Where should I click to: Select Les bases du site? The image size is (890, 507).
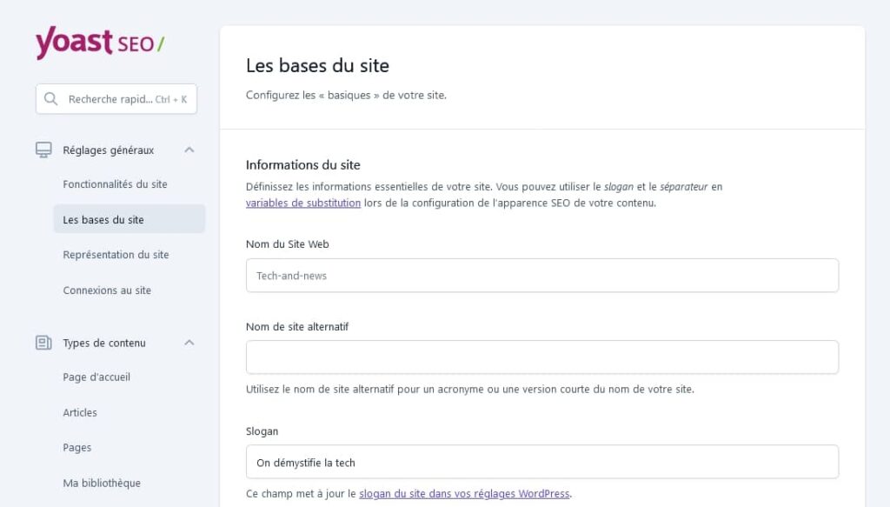(103, 219)
